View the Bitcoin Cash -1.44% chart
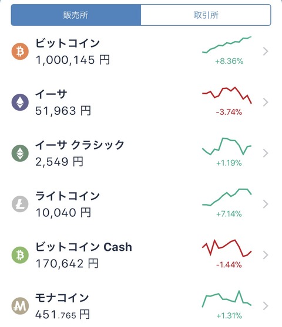 click(x=227, y=248)
